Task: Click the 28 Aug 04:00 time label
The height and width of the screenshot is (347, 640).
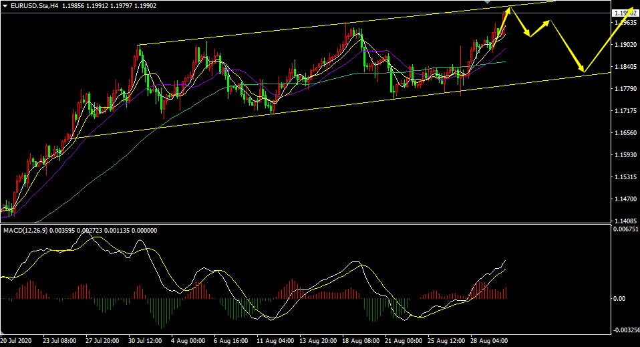Action: (x=490, y=341)
